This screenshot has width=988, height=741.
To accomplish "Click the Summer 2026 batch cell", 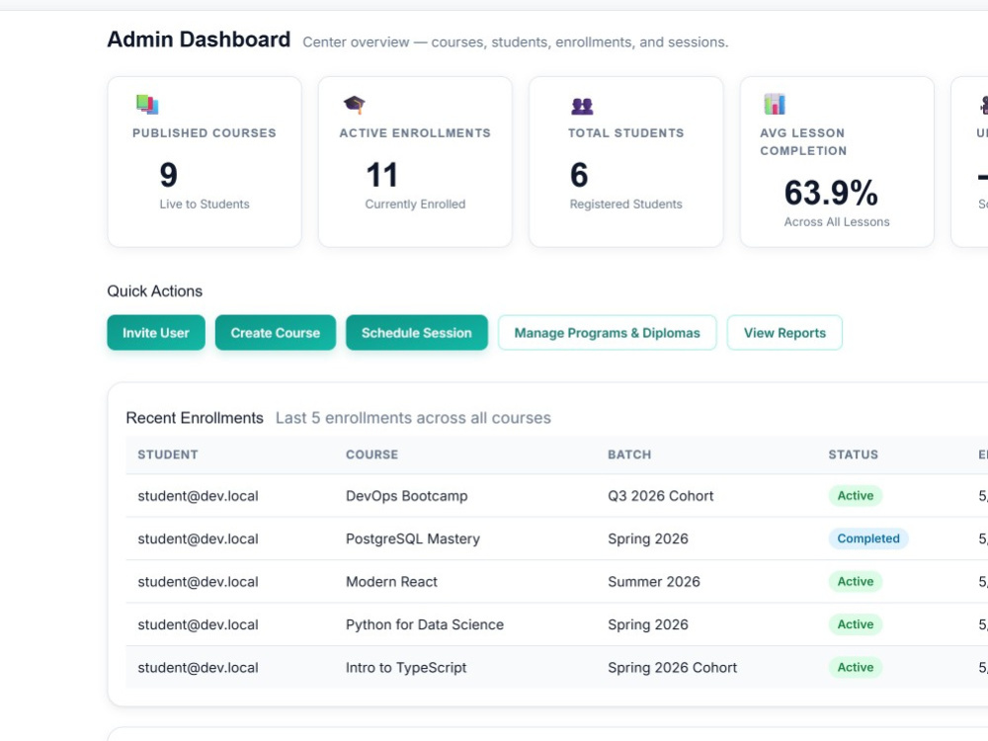I will click(653, 582).
